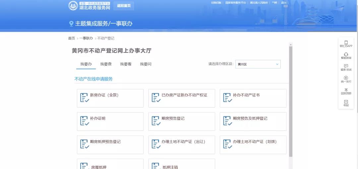Viewport: 358px width, 169px height.
Task: Click the vertical scrollbar of the service panel
Action: click(291, 99)
